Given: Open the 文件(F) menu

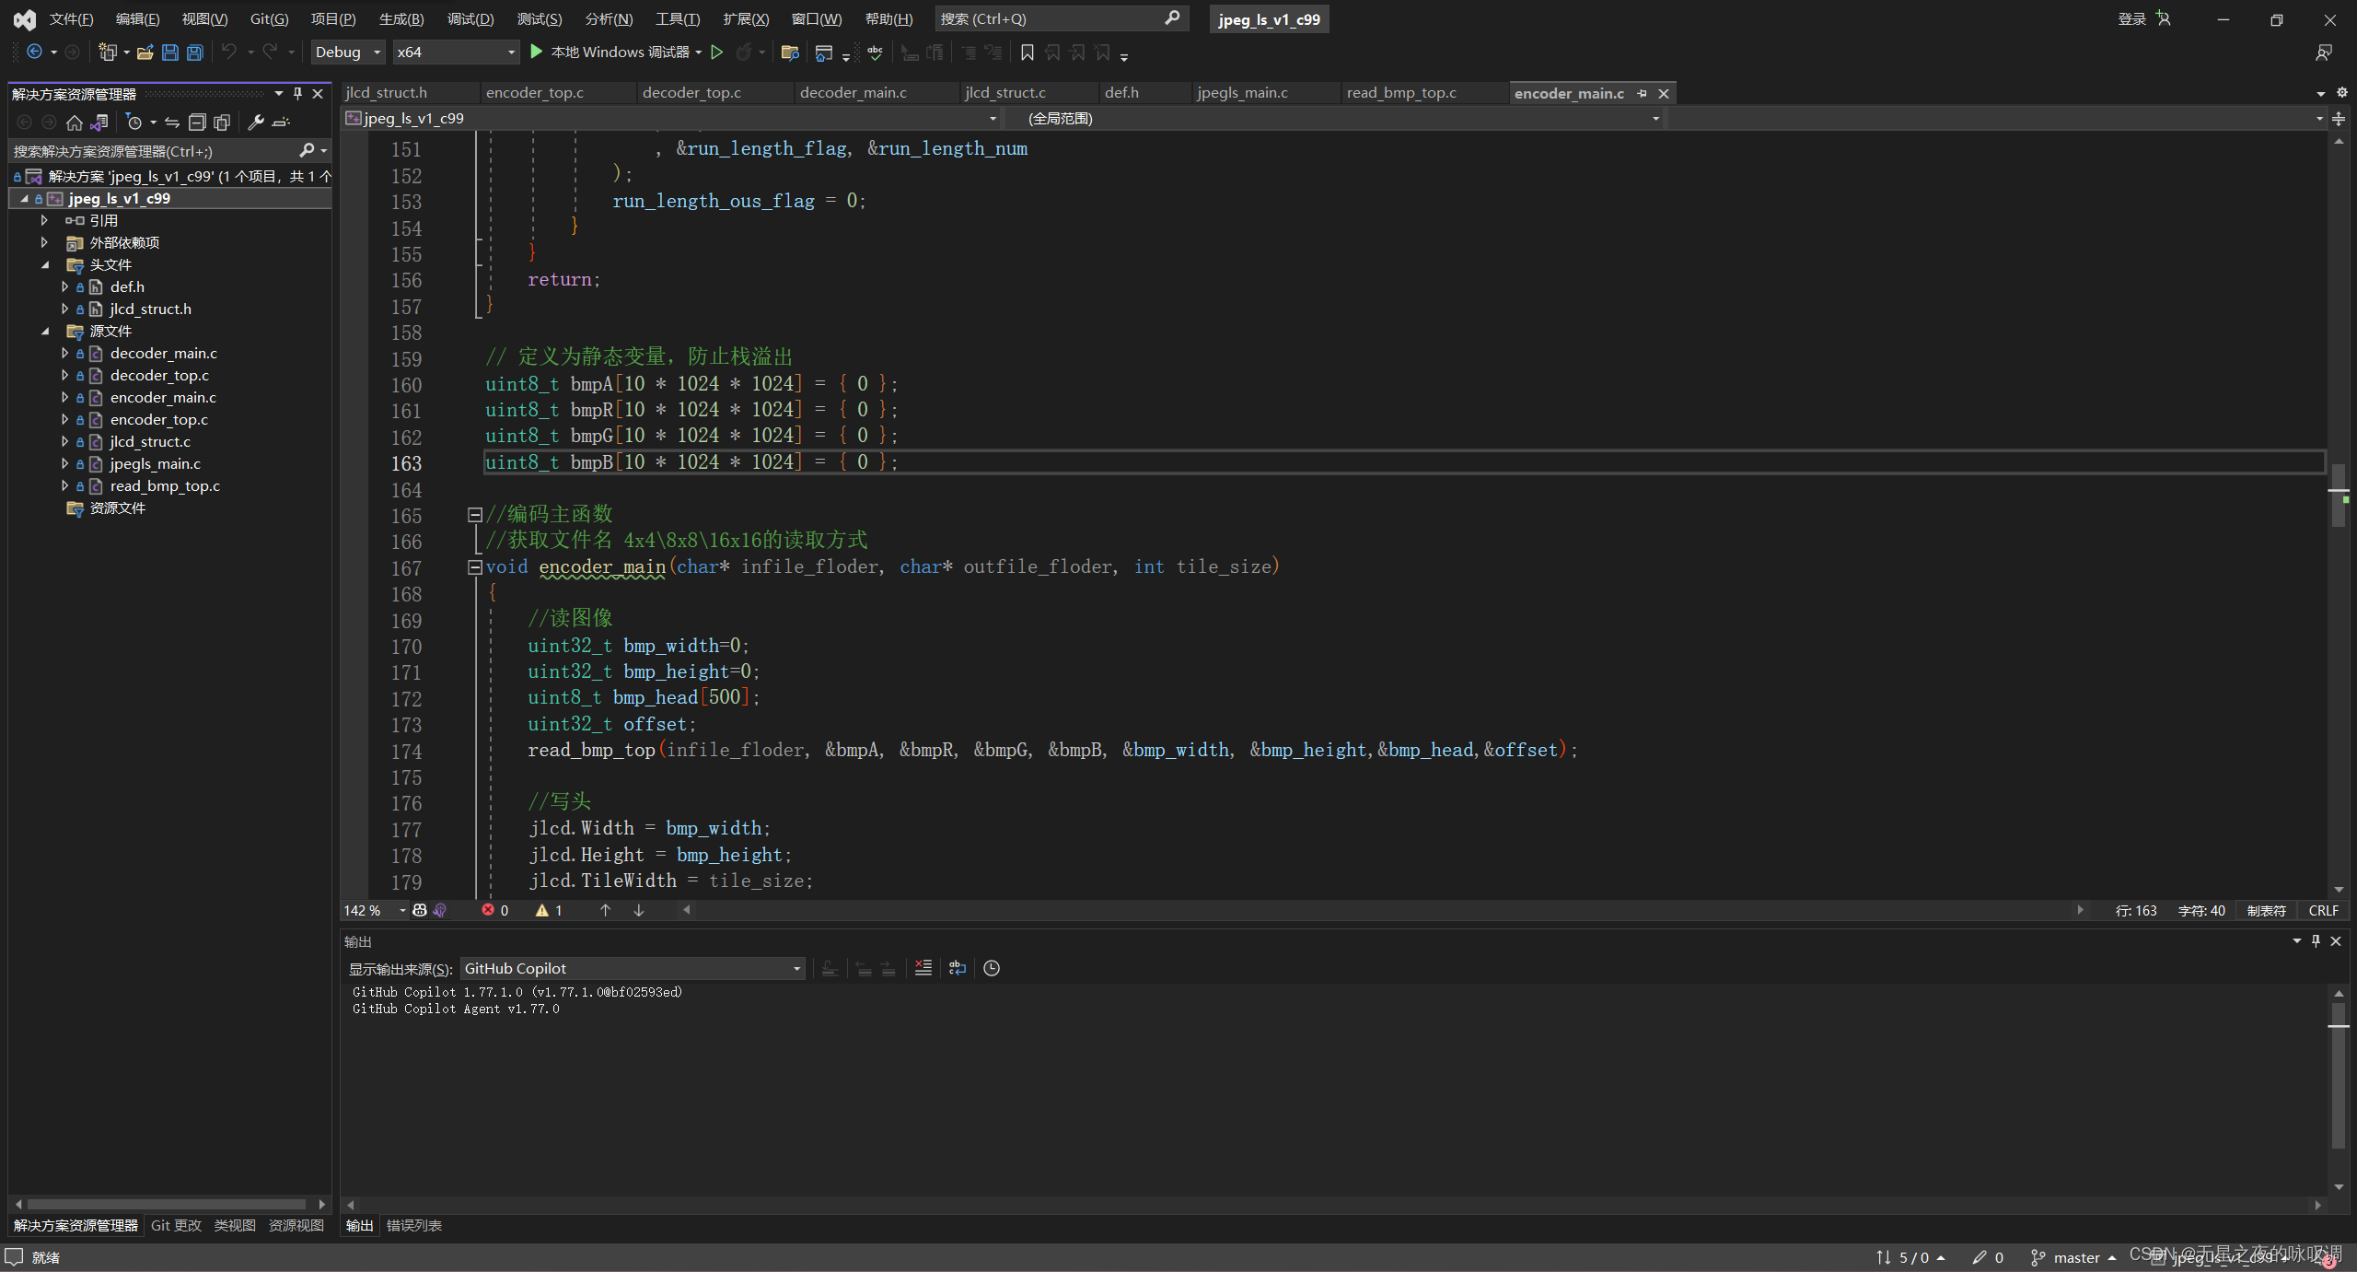Looking at the screenshot, I should point(71,19).
